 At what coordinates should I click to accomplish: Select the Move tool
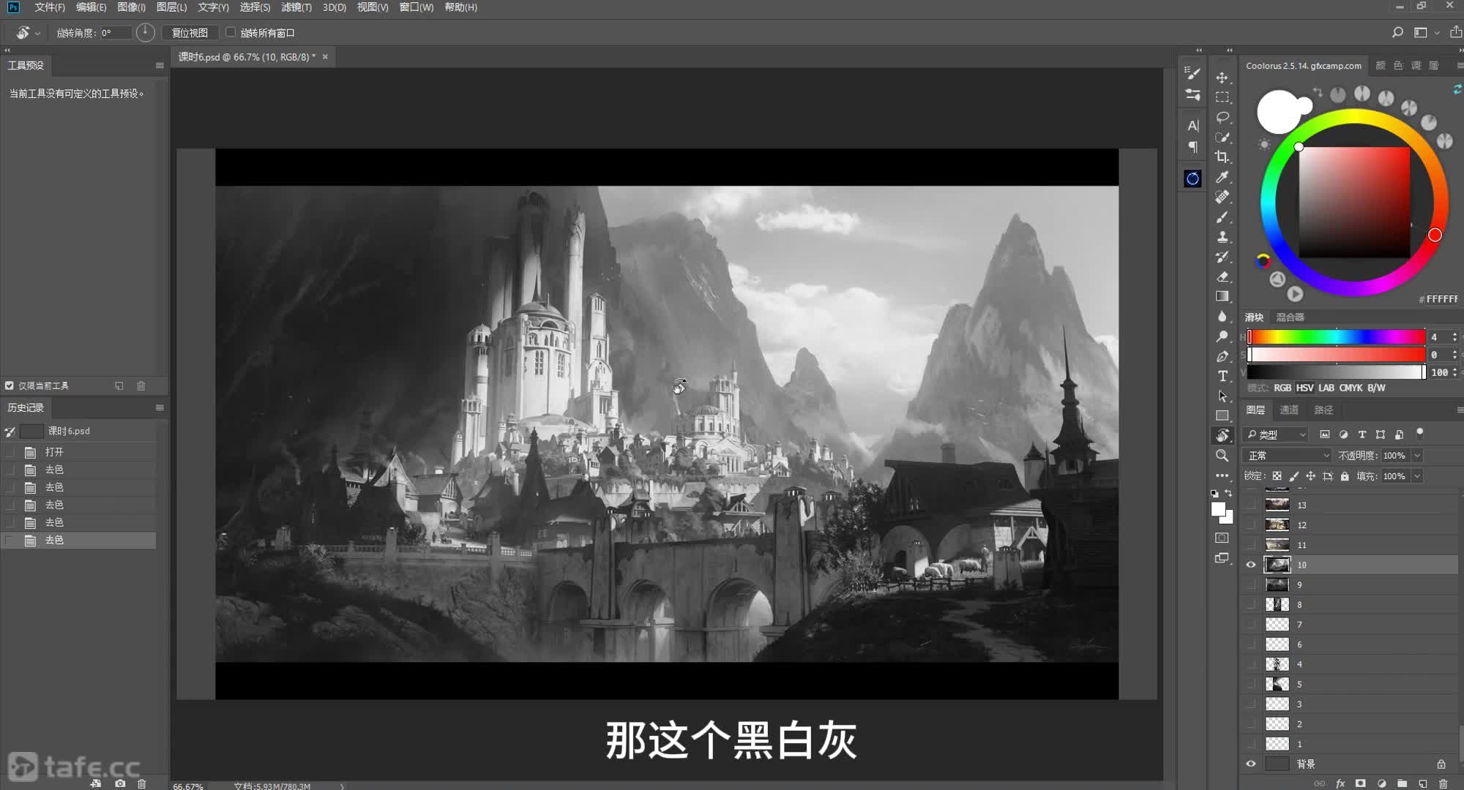tap(1222, 78)
